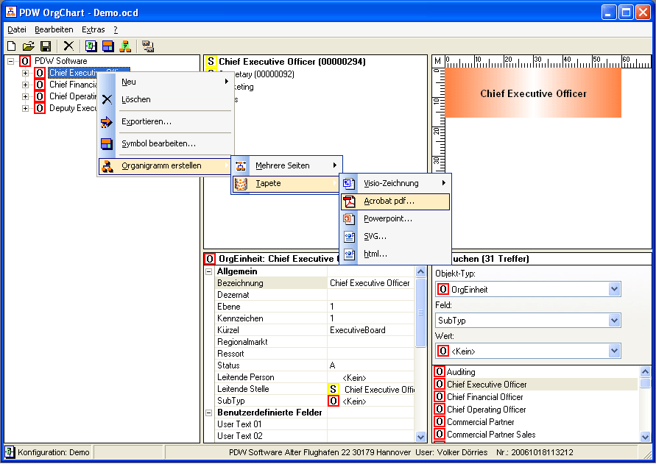Click the network computers toolbar icon
This screenshot has height=464, width=656.
148,46
